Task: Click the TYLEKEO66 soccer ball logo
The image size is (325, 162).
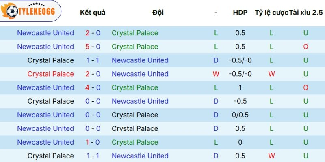Action: (x=12, y=12)
